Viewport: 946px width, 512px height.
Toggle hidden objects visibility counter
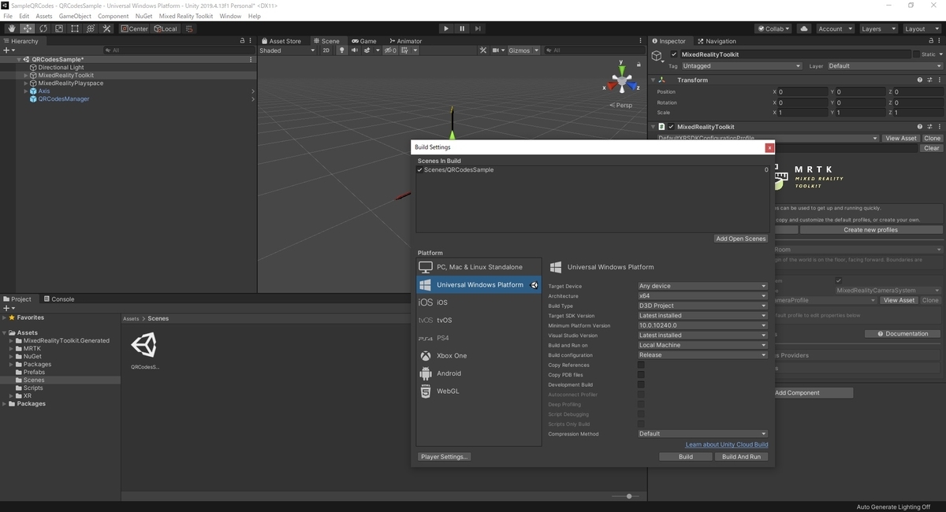pyautogui.click(x=390, y=50)
